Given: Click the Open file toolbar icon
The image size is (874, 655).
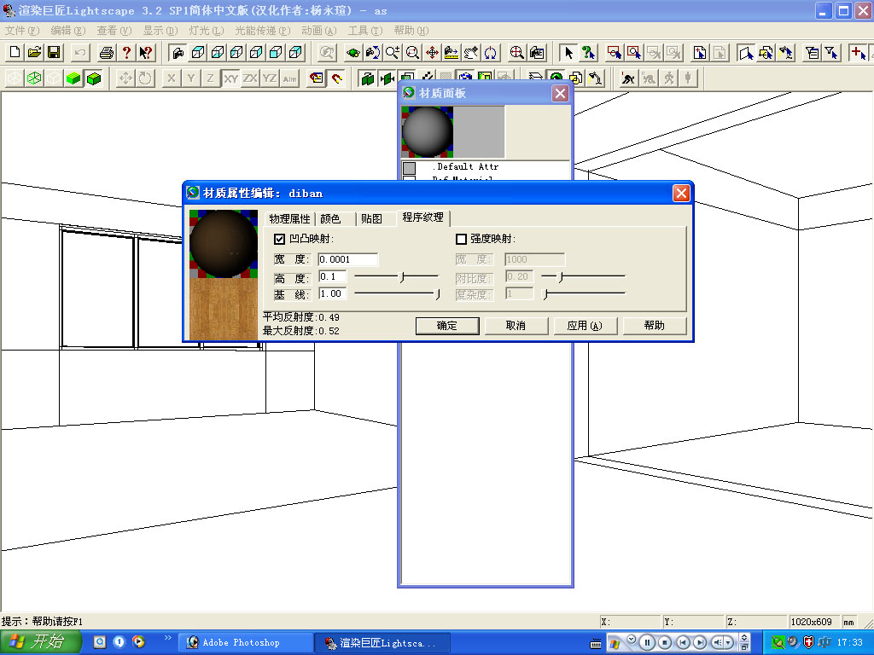Looking at the screenshot, I should click(x=34, y=52).
